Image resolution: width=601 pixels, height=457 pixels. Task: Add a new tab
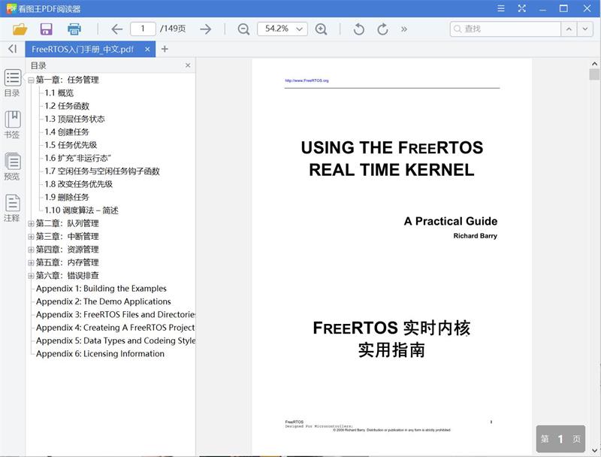click(165, 49)
